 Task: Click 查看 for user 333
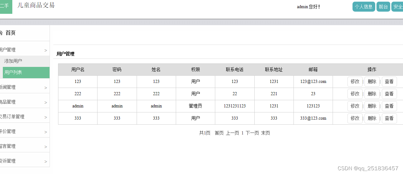389,118
